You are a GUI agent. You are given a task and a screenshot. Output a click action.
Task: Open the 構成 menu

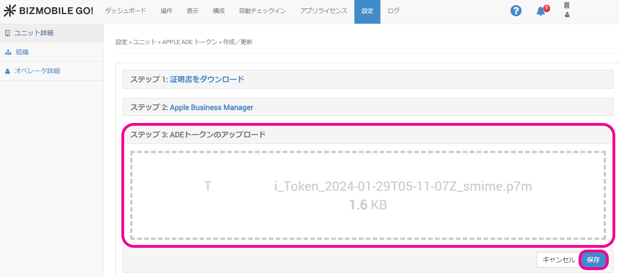coord(219,11)
